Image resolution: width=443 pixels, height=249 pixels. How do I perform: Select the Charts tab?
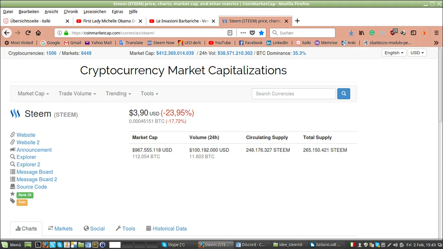coord(26,229)
